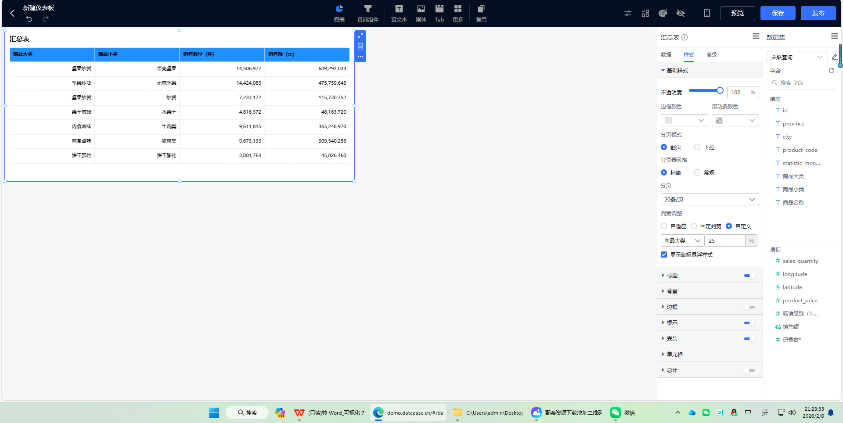Edit the 关联查询 dataset
843x423 pixels.
pos(835,57)
